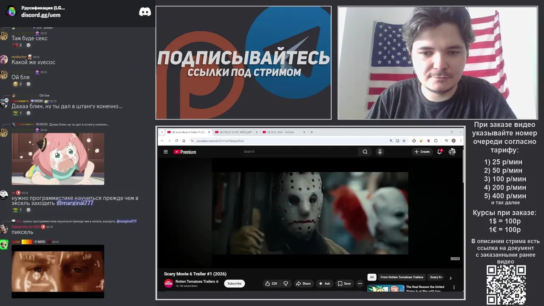Open the YouTube hamburger guide menu
The width and height of the screenshot is (544, 306).
[166, 152]
